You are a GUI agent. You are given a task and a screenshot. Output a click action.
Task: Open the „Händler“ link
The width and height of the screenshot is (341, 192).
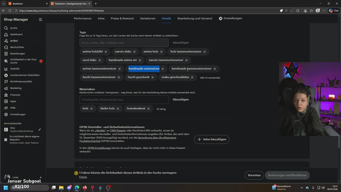pos(100,131)
